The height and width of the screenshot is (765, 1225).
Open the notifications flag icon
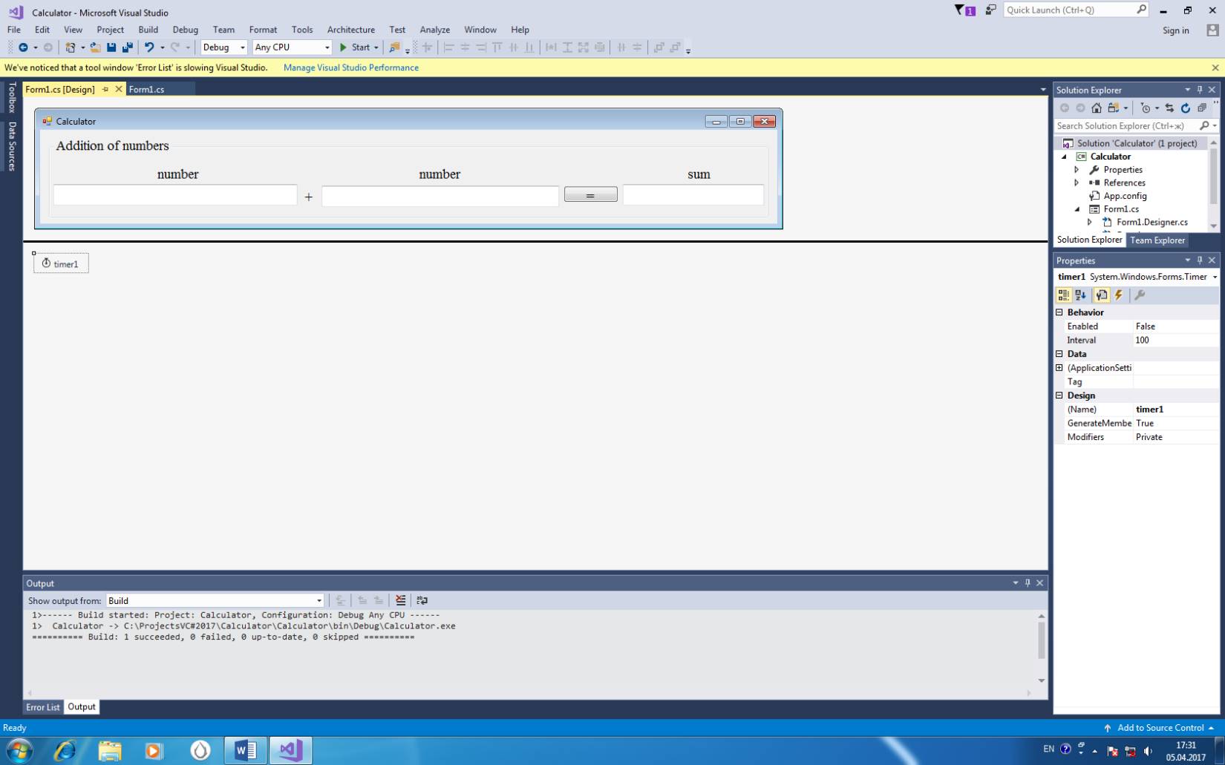(964, 10)
